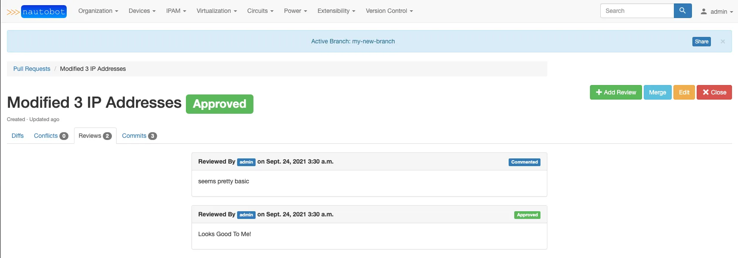Open the admin user menu

(716, 12)
